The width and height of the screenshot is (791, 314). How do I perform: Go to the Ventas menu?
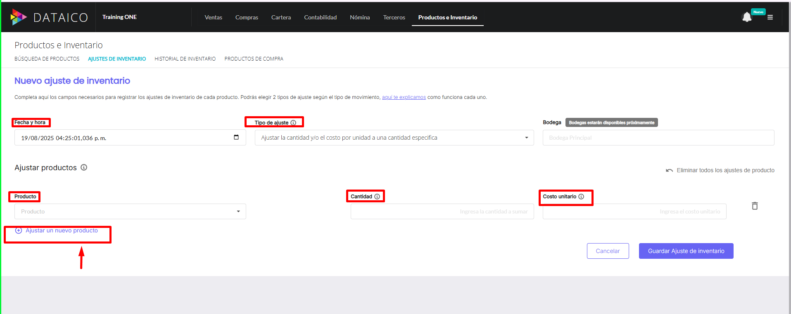click(x=213, y=17)
